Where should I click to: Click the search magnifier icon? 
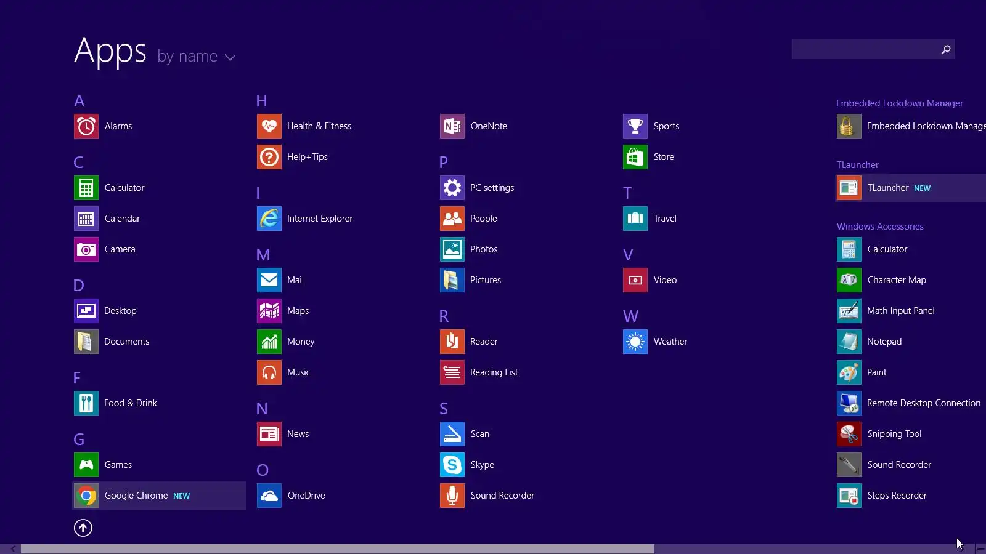946,49
